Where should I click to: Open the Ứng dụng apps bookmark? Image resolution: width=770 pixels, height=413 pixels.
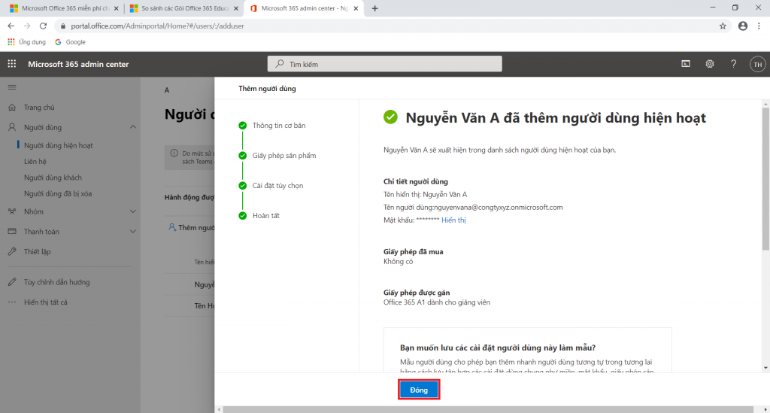27,42
